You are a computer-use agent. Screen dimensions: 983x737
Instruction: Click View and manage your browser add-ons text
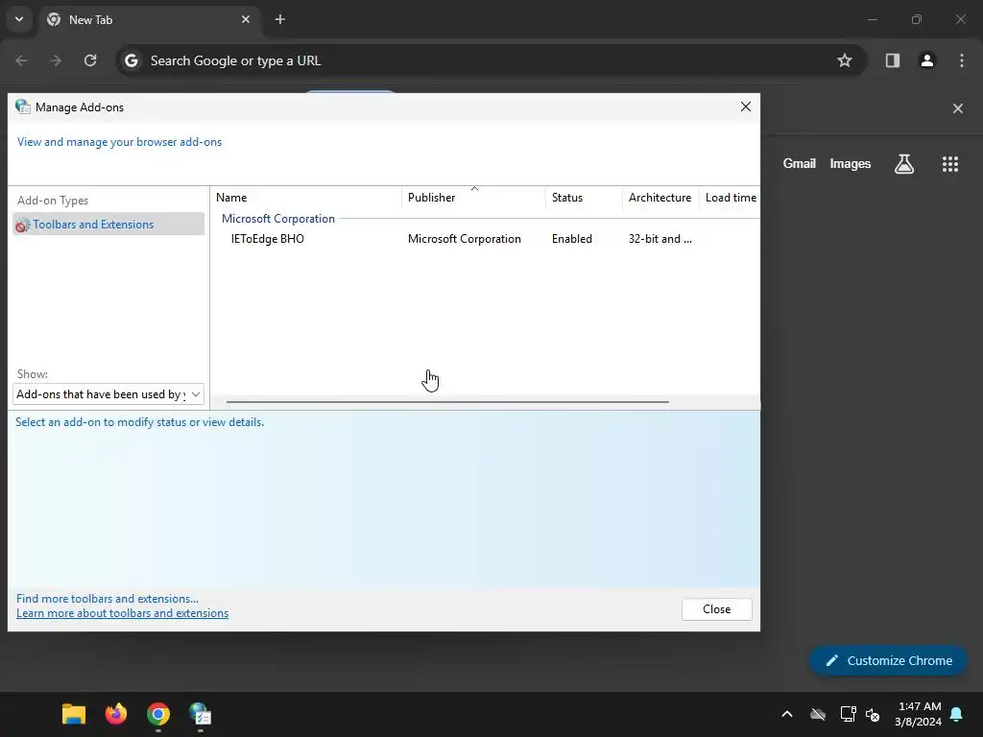[x=119, y=142]
